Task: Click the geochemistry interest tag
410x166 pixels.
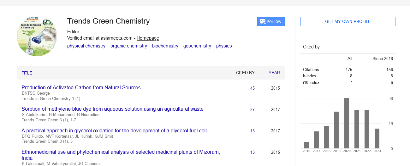Action: pos(197,46)
